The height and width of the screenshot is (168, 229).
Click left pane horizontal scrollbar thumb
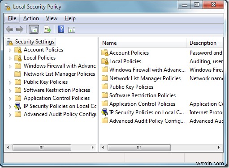[x=42, y=147]
